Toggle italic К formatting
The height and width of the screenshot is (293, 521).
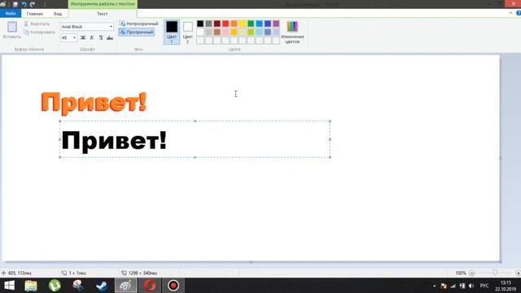pyautogui.click(x=92, y=38)
